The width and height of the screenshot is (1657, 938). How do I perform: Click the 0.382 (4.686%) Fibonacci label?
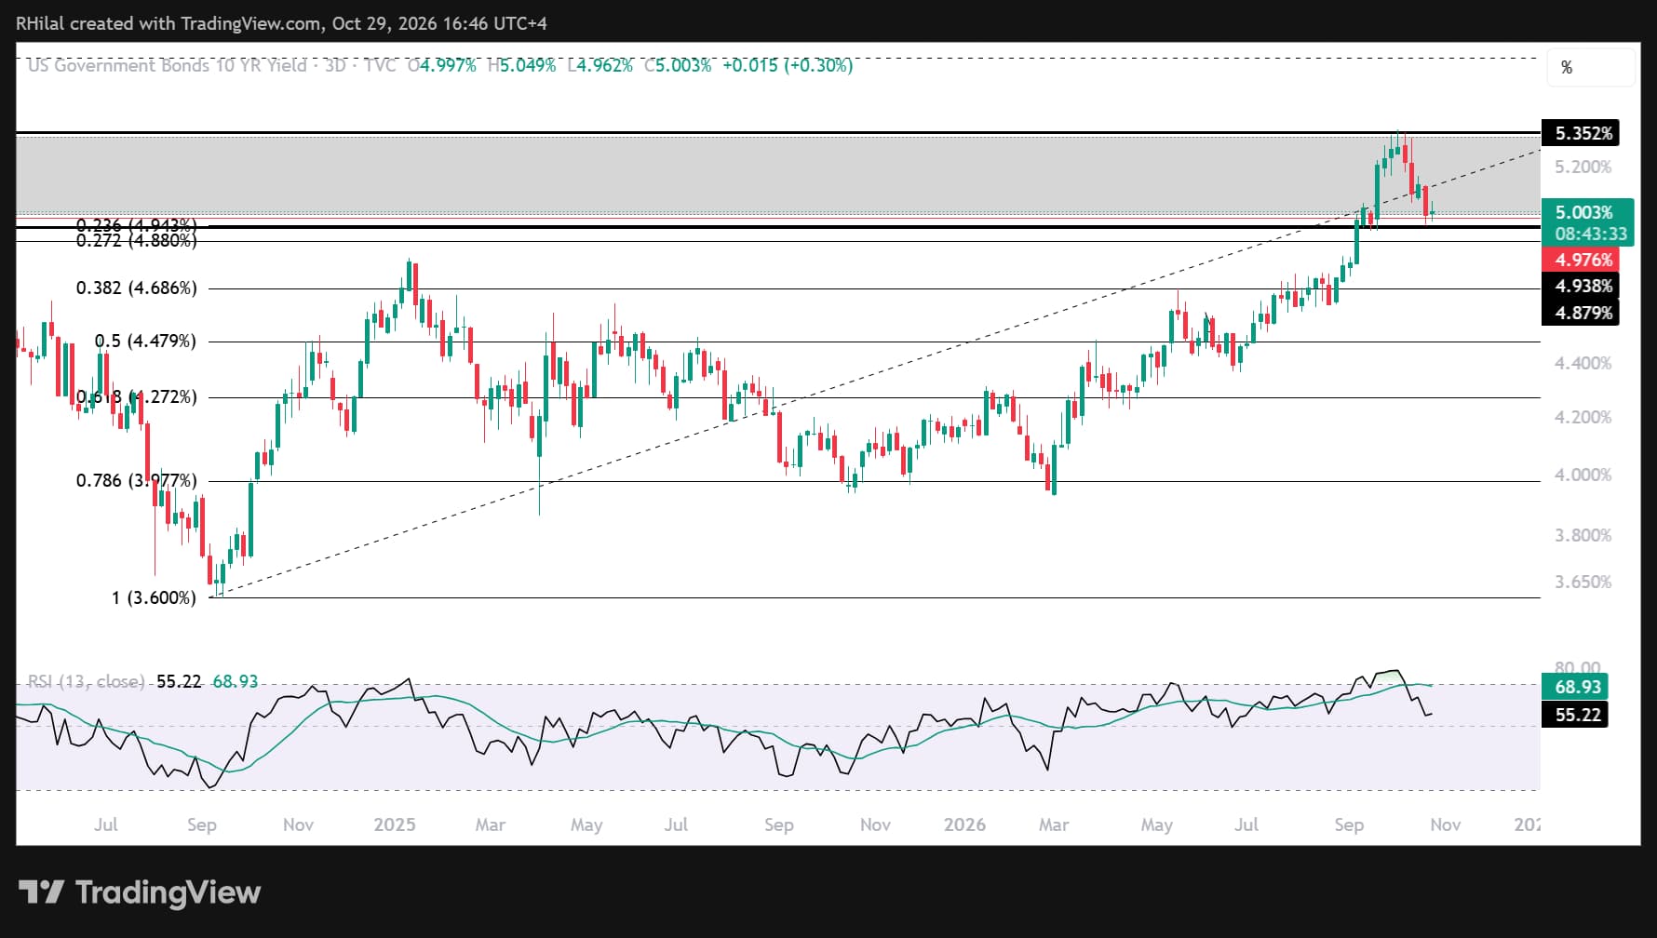click(137, 288)
